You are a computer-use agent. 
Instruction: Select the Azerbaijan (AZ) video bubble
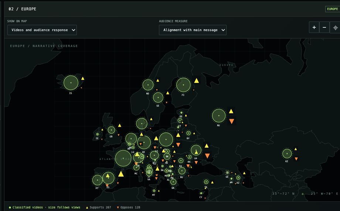pos(238,178)
